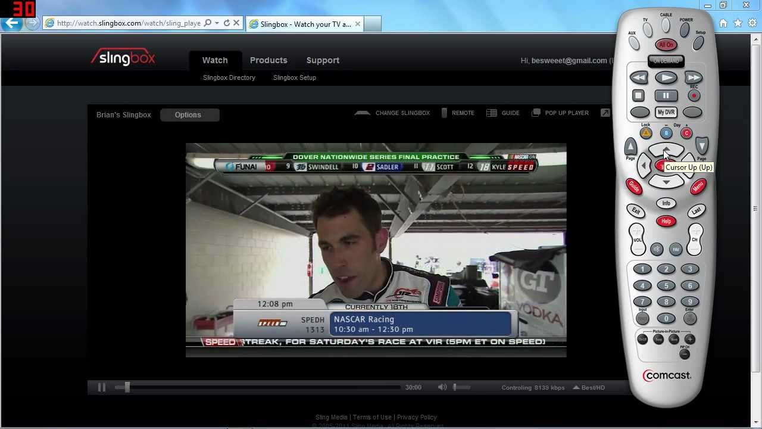
Task: Click the Page Up arrow button
Action: (x=630, y=146)
